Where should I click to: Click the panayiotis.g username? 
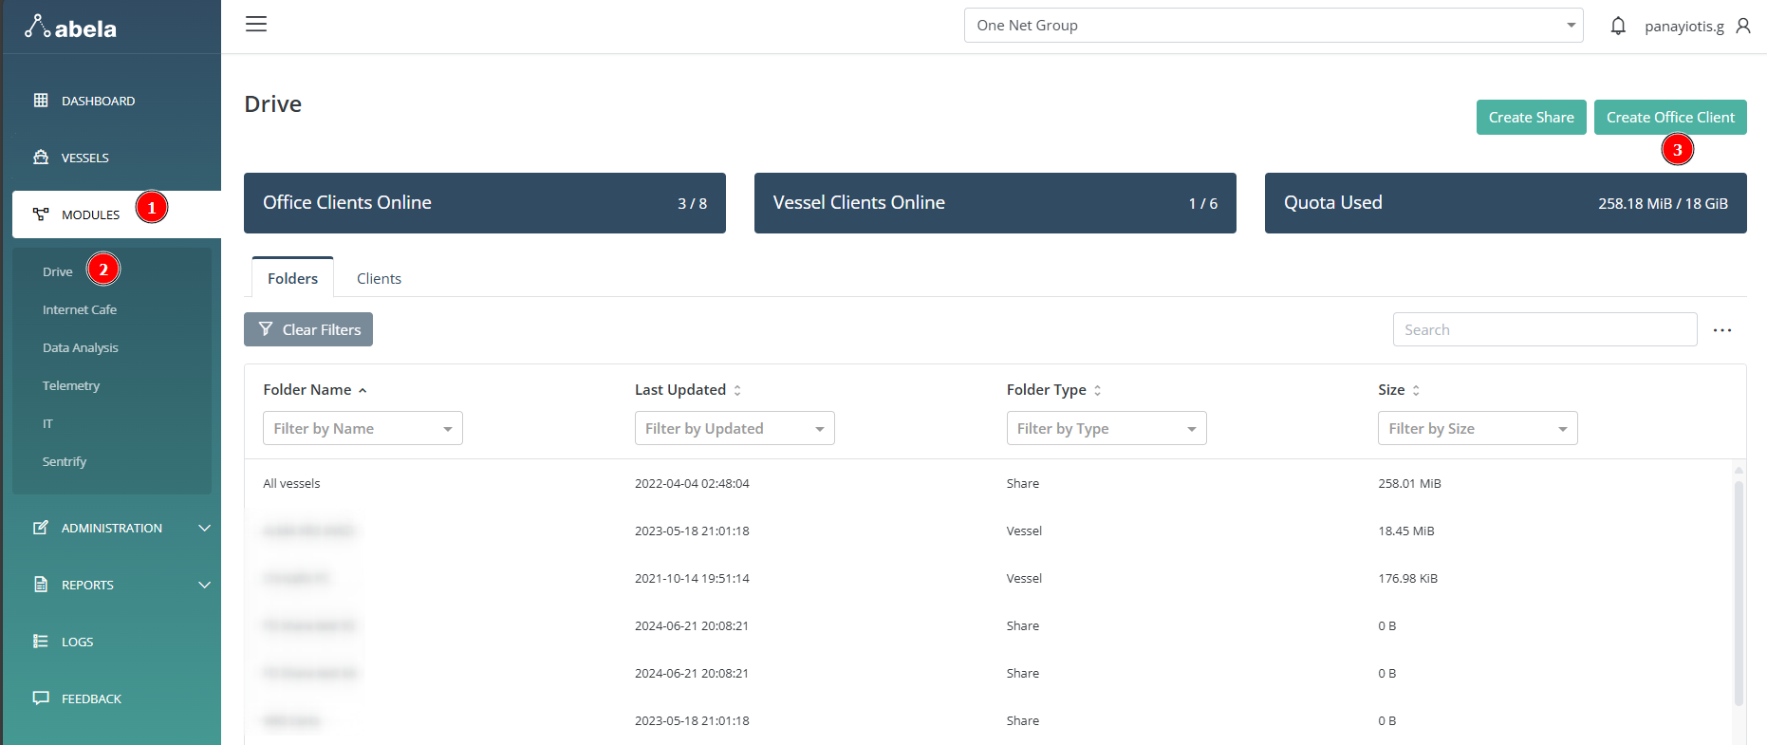pyautogui.click(x=1684, y=26)
